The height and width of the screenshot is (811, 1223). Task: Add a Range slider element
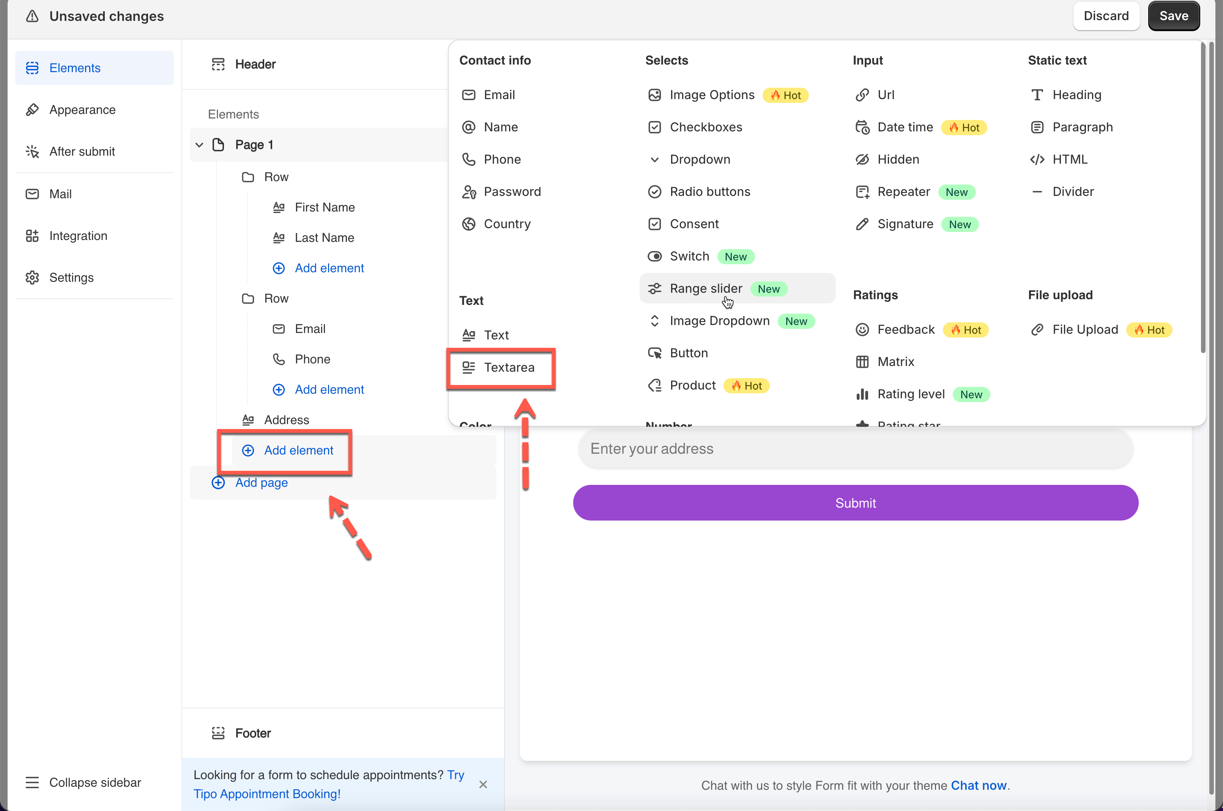tap(705, 289)
